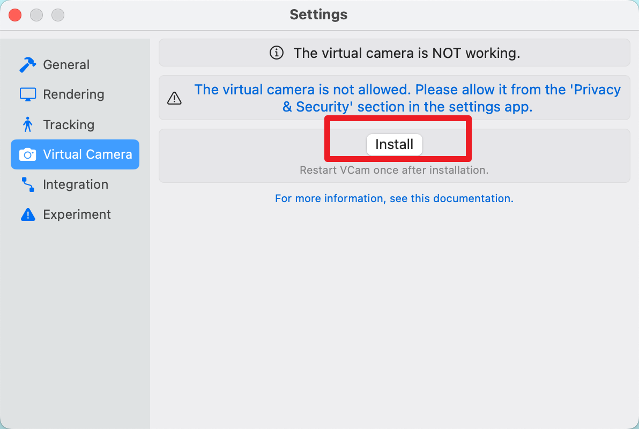Go to the Integration settings
The width and height of the screenshot is (639, 429).
pos(76,184)
